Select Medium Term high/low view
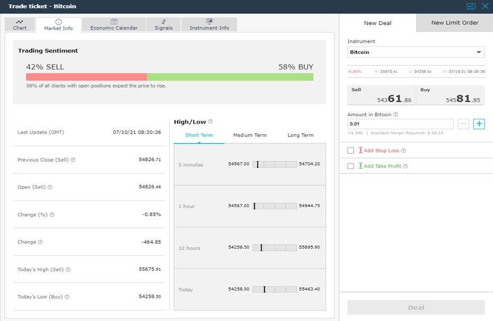493x321 pixels. (250, 135)
